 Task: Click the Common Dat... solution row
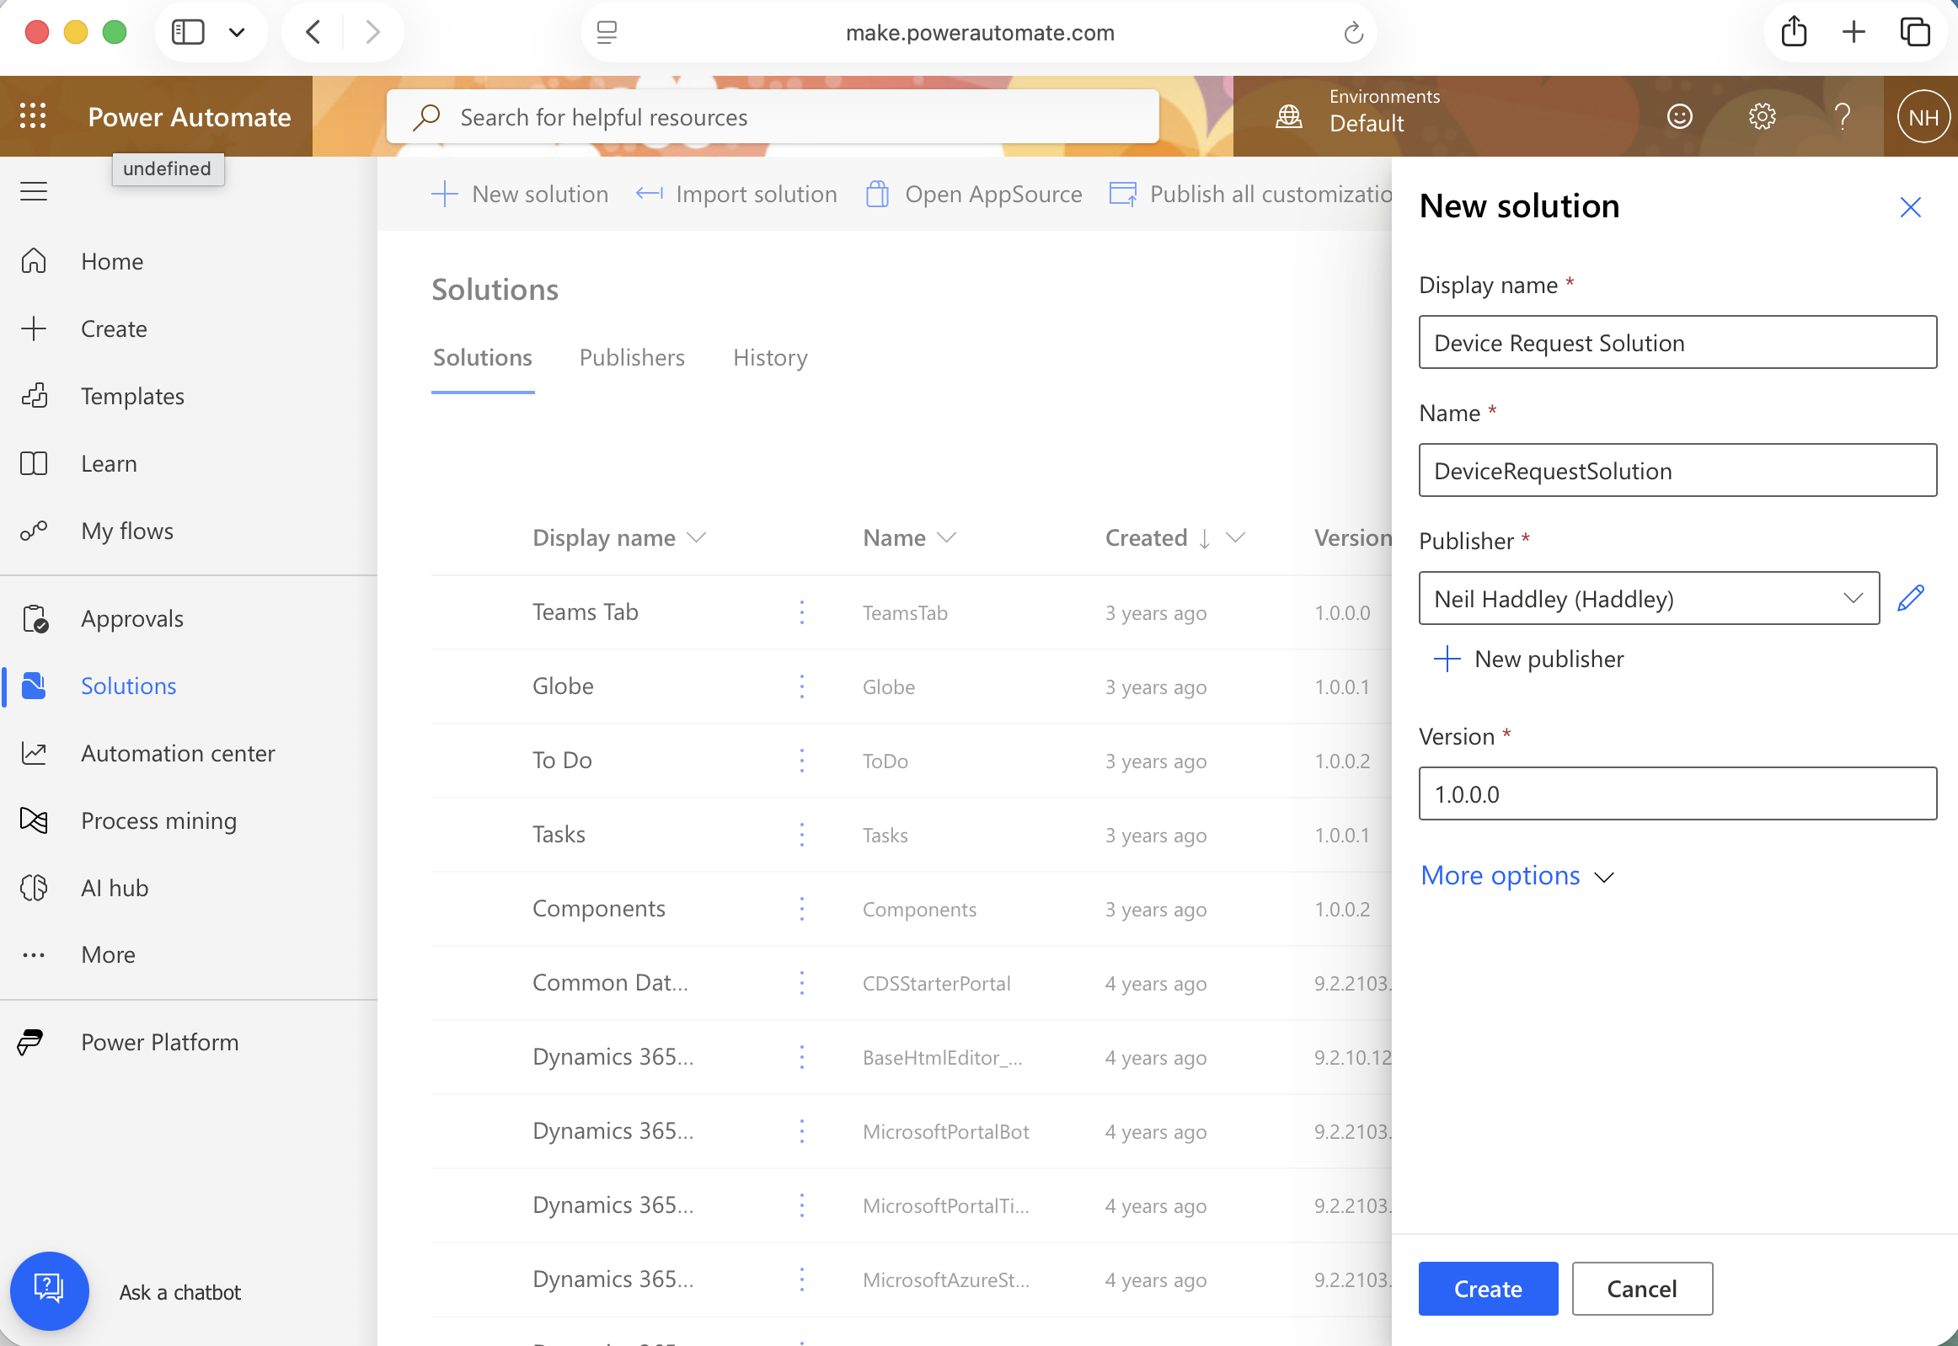[911, 983]
